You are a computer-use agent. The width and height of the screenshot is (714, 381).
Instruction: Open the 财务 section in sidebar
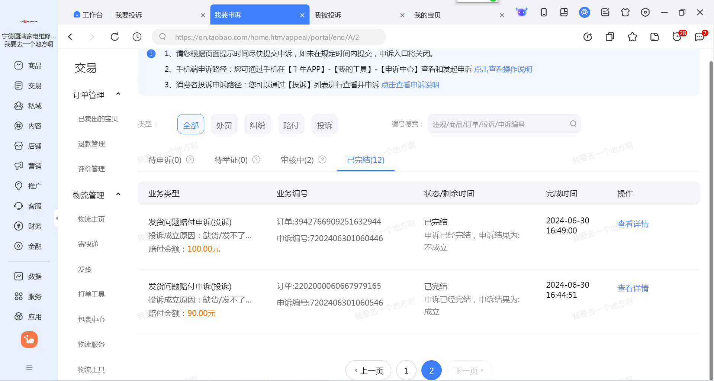(x=28, y=226)
